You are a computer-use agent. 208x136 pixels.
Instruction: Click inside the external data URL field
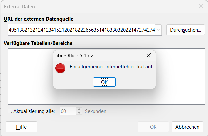point(81,30)
